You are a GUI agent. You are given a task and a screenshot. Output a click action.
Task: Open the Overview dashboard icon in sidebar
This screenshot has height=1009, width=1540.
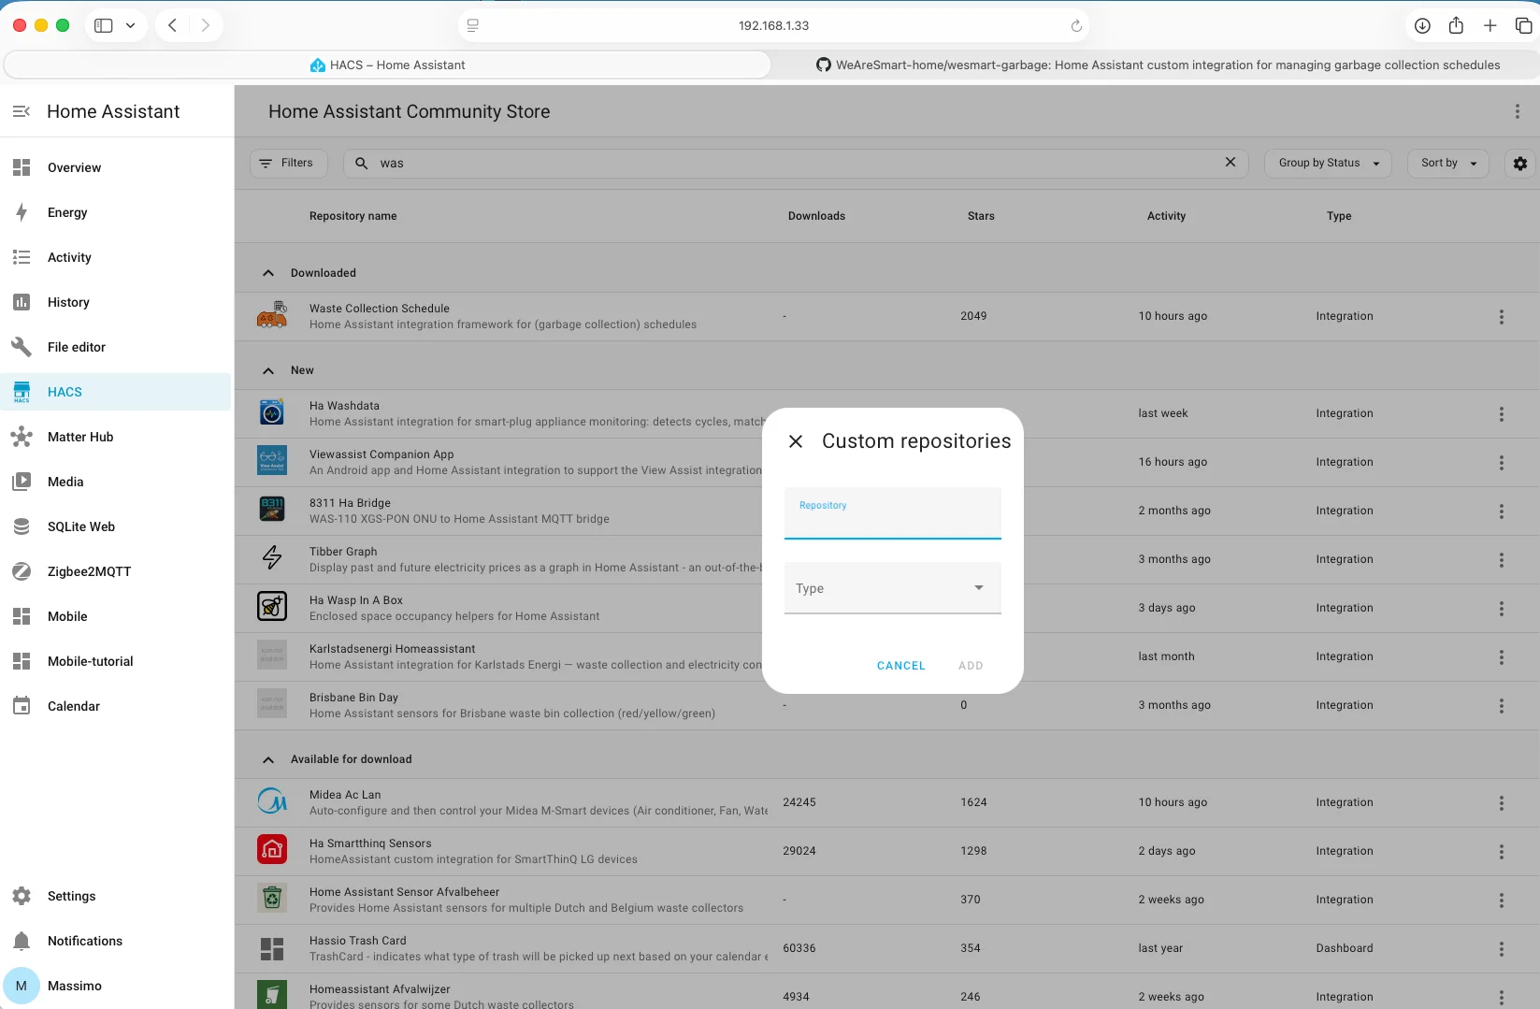(22, 167)
